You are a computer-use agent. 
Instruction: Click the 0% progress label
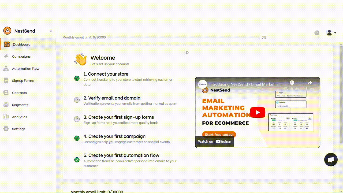click(x=264, y=37)
